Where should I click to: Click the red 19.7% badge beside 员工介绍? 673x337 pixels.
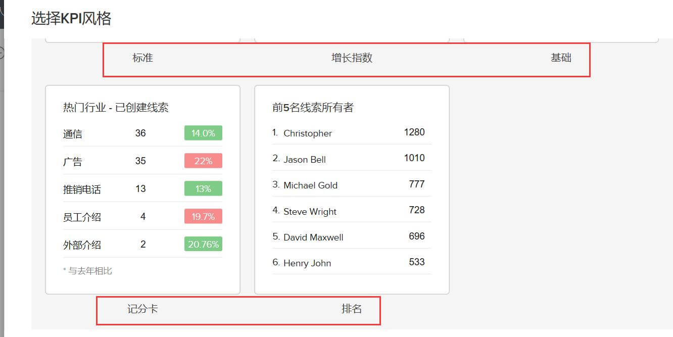tap(202, 216)
